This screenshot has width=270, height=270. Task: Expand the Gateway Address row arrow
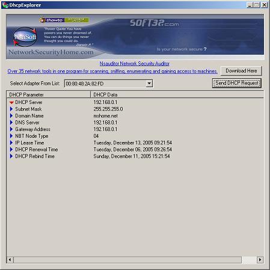(x=11, y=129)
